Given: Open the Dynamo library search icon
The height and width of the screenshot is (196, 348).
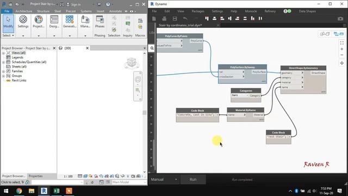Looking at the screenshot, I should [152, 48].
